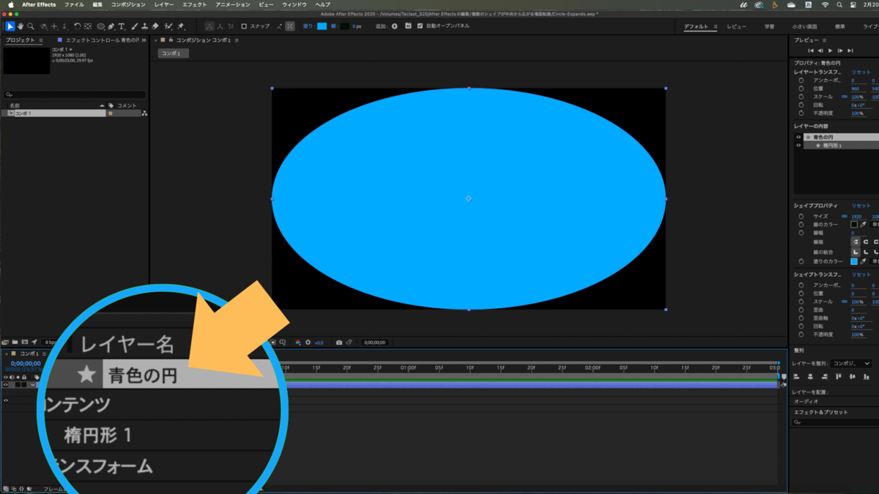
Task: Open the アニメーション menu
Action: [x=233, y=4]
